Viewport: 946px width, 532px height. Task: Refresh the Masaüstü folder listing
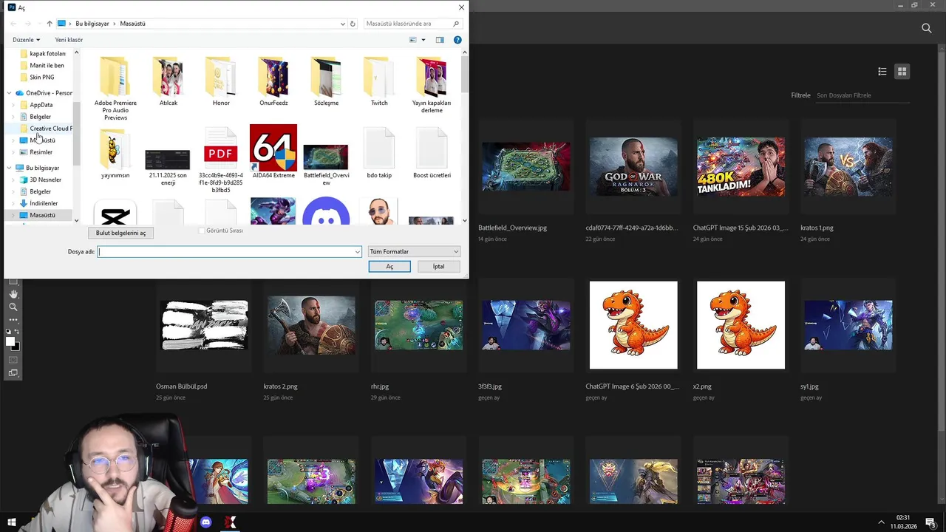coord(353,24)
